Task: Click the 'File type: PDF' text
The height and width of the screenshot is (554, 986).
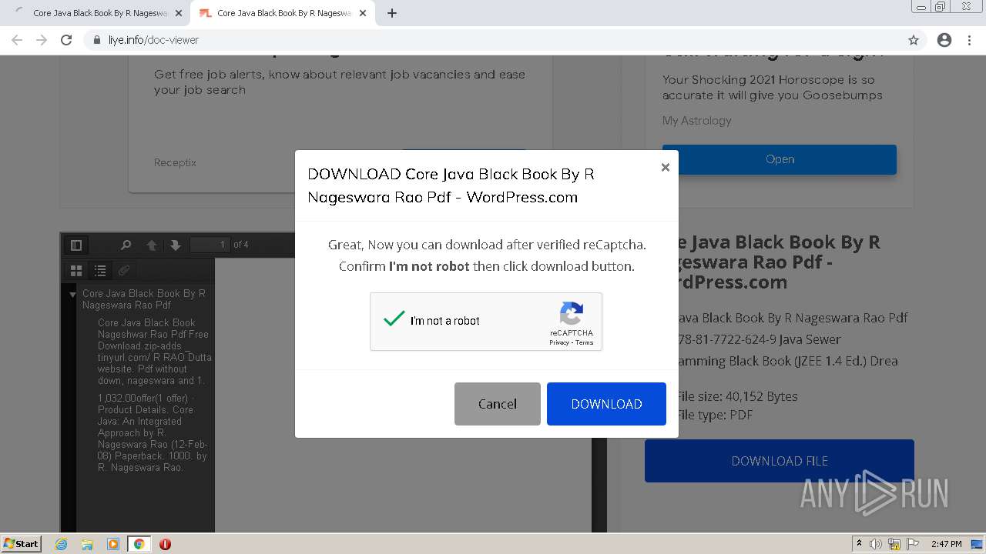Action: click(714, 415)
